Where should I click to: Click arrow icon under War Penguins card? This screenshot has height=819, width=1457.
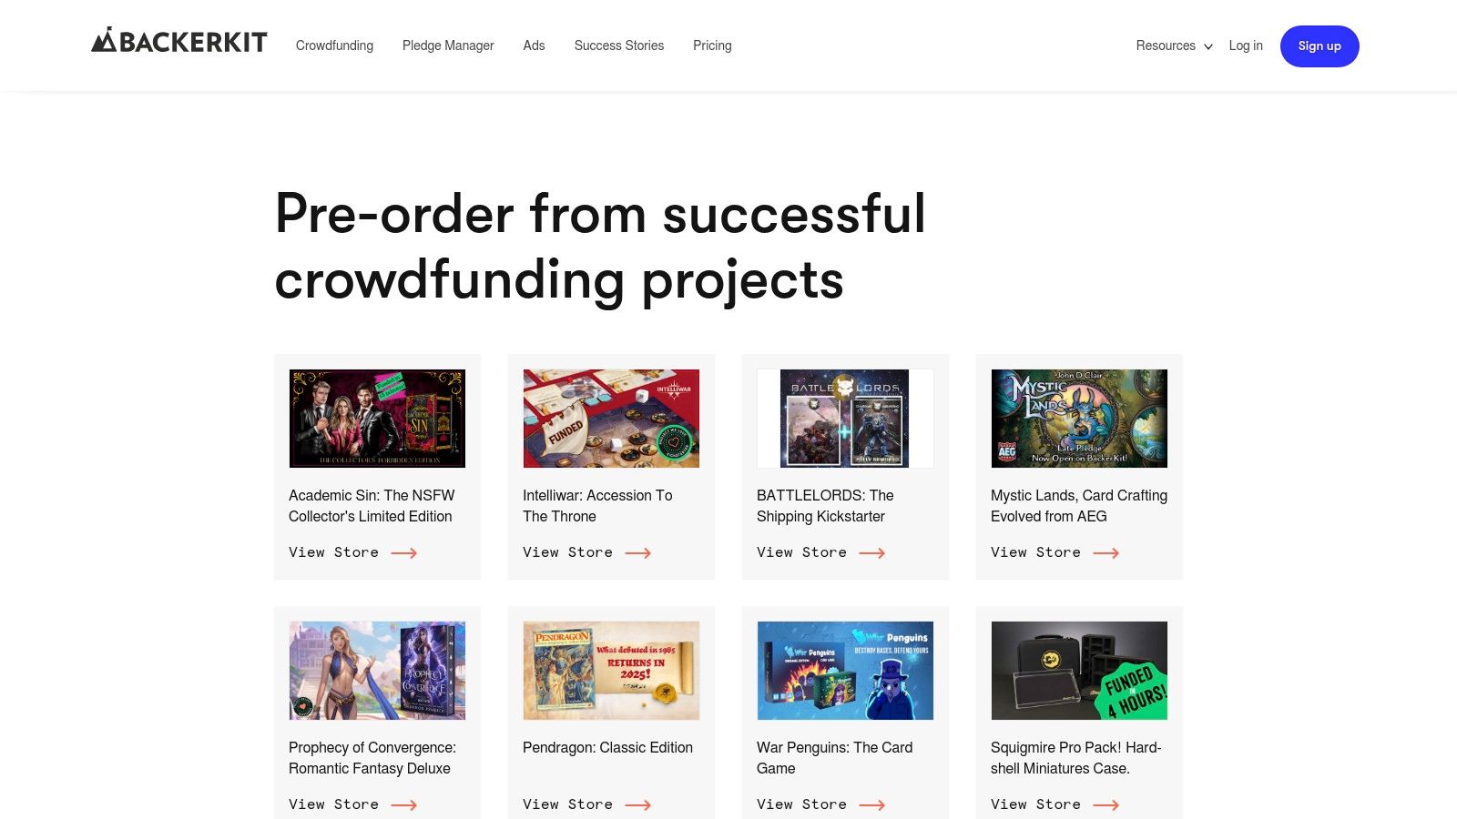(x=872, y=805)
